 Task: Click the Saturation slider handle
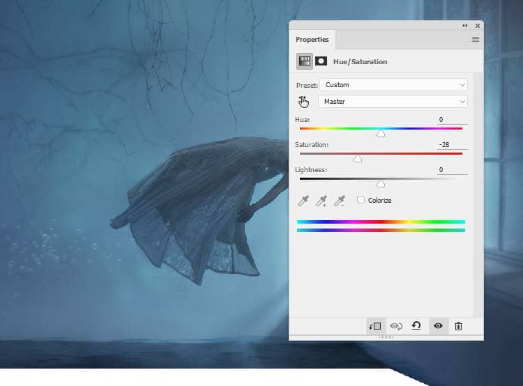358,159
